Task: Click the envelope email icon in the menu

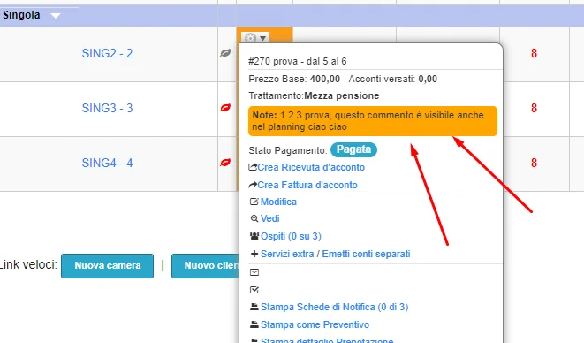Action: (x=254, y=272)
